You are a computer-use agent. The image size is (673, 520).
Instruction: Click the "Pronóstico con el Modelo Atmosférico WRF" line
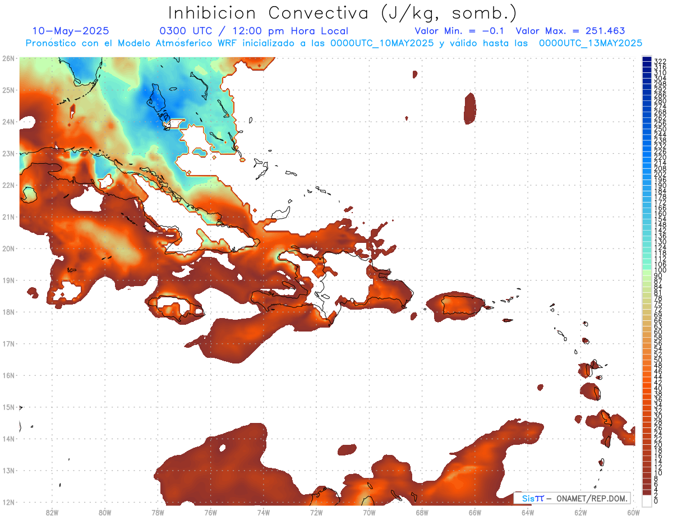[334, 43]
